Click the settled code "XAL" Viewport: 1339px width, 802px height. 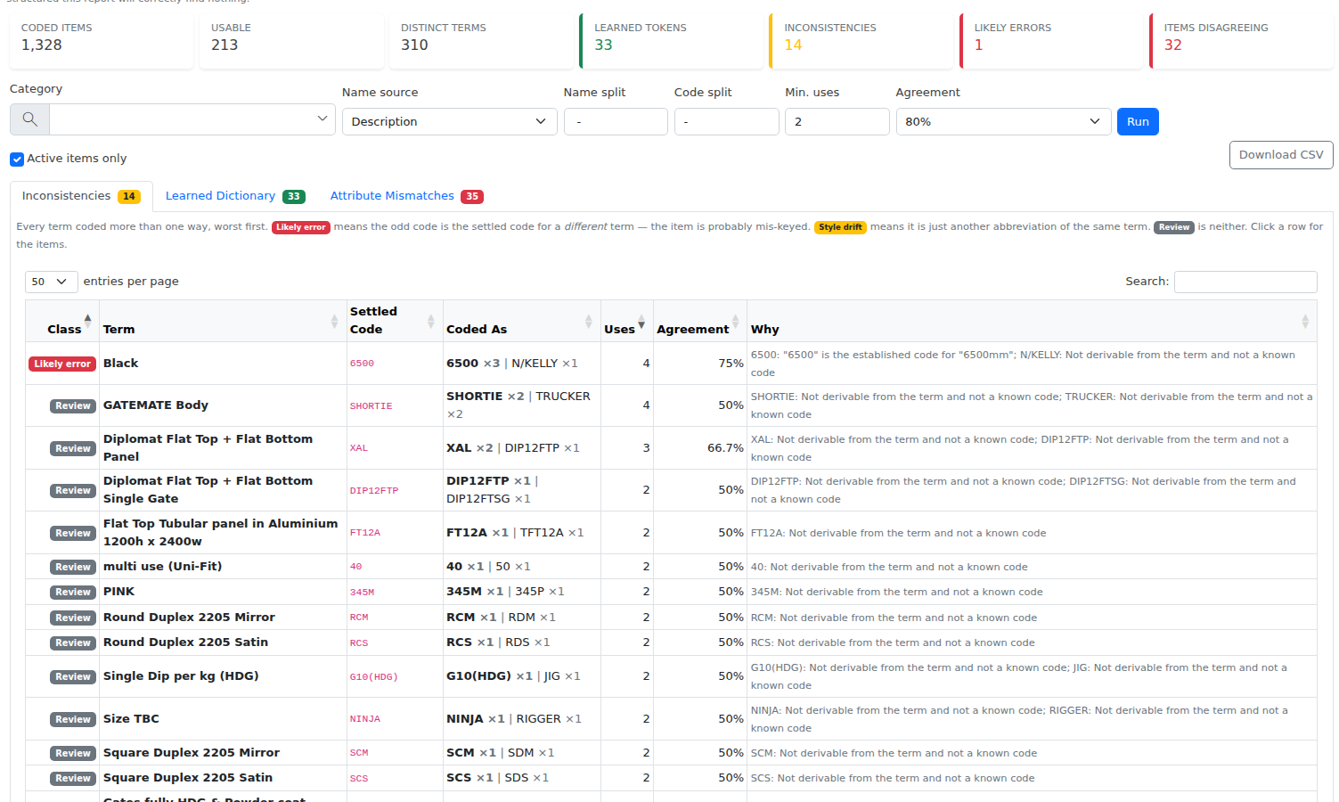[359, 448]
